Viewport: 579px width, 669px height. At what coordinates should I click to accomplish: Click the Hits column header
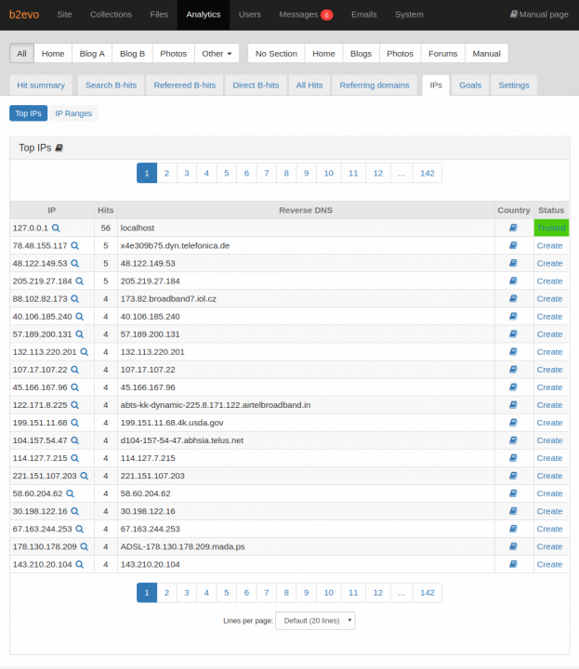click(105, 210)
